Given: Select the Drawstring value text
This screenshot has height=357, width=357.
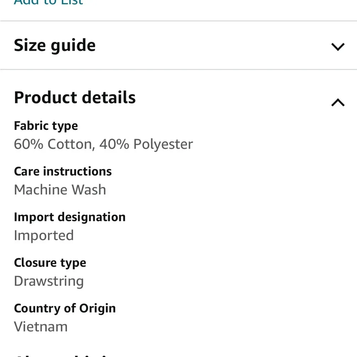Looking at the screenshot, I should pos(49,281).
